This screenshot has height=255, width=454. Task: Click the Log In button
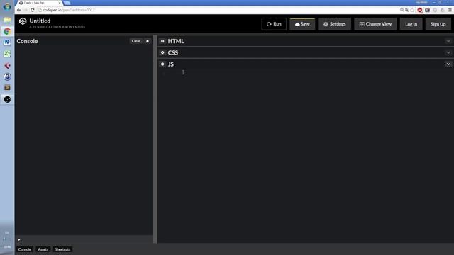tap(411, 24)
